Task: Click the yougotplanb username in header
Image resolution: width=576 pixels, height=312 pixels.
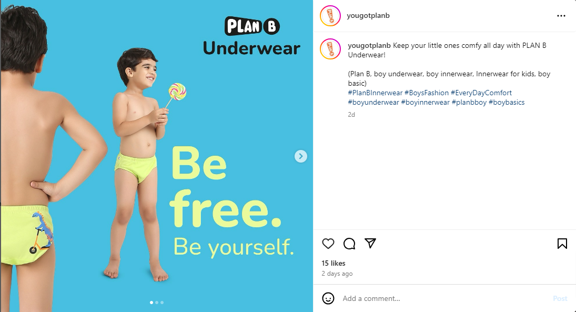Action: pos(368,15)
